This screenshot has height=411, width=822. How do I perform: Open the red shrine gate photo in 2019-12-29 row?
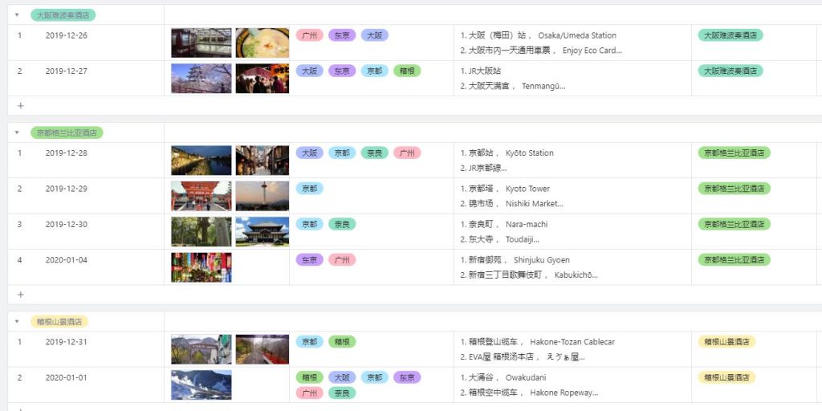pyautogui.click(x=201, y=196)
